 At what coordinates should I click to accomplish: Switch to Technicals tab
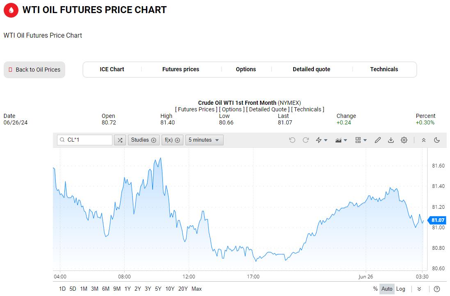[384, 69]
